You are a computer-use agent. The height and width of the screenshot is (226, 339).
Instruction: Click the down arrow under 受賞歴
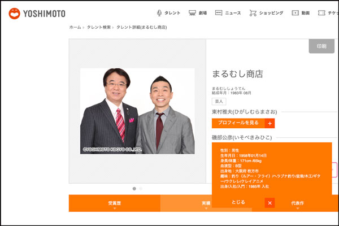115,208
